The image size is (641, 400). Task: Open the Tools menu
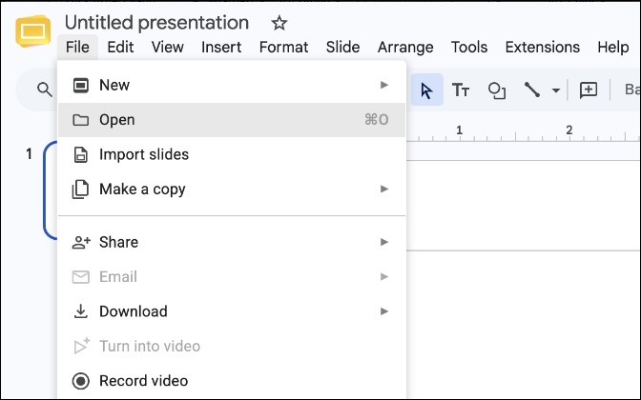[x=469, y=47]
